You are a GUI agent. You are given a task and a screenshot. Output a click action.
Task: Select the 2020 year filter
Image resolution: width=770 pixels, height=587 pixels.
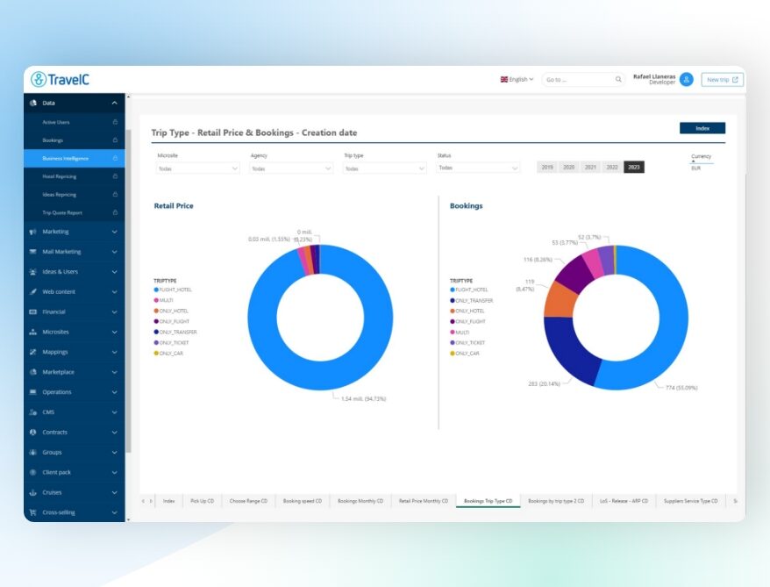pyautogui.click(x=568, y=167)
